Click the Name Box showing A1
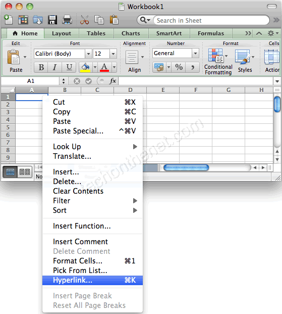Screen dimensions: 282x314 pyautogui.click(x=31, y=81)
